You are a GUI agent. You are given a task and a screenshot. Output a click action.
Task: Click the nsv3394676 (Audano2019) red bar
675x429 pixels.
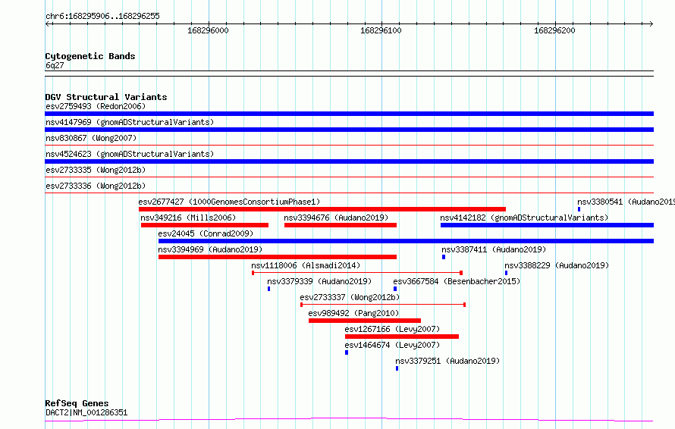(340, 225)
